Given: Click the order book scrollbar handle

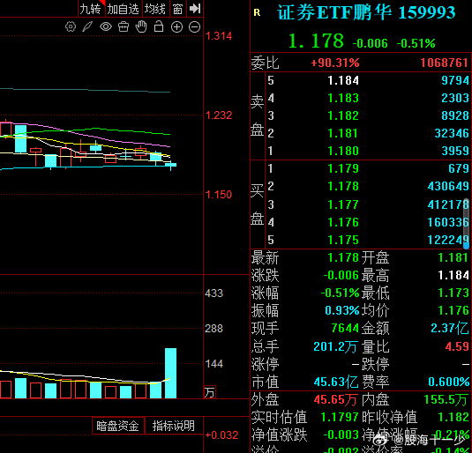Looking at the screenshot, I should click(467, 224).
